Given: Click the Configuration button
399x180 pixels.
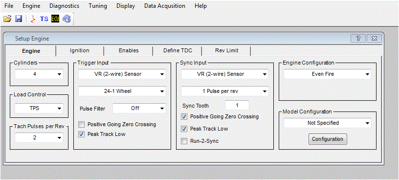Looking at the screenshot, I should (x=328, y=139).
